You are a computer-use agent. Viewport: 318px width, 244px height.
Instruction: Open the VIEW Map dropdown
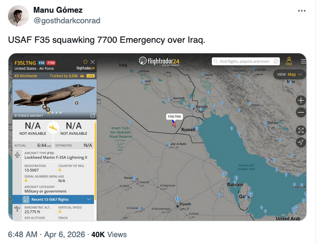[290, 74]
